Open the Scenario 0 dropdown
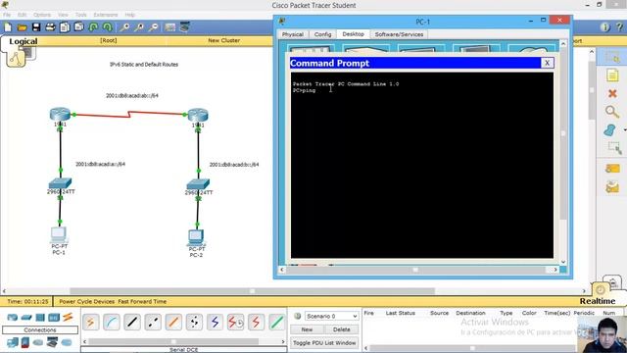This screenshot has height=353, width=627. coord(331,316)
